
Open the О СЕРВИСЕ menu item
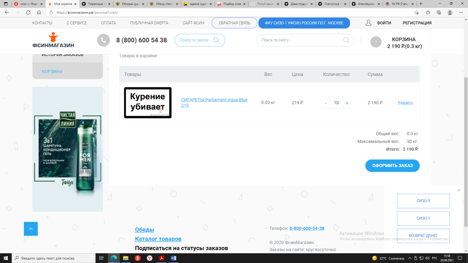77,23
